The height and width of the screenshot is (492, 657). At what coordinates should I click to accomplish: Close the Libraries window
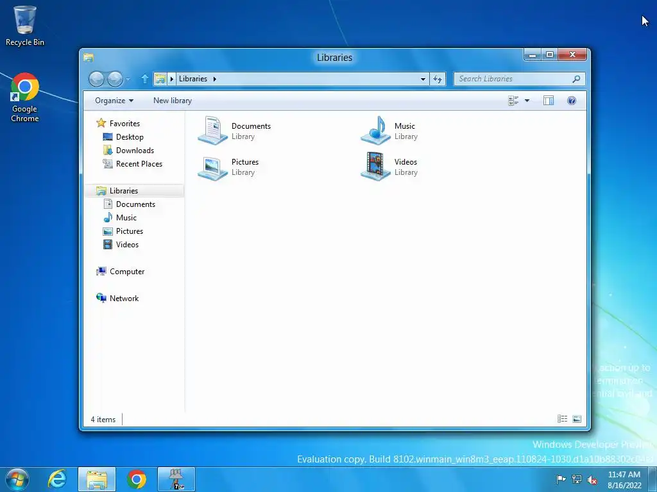(572, 55)
